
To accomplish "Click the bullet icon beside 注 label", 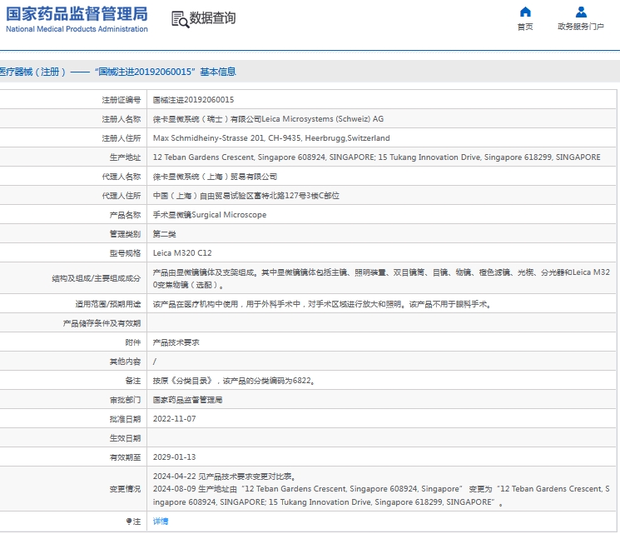I will coord(129,522).
